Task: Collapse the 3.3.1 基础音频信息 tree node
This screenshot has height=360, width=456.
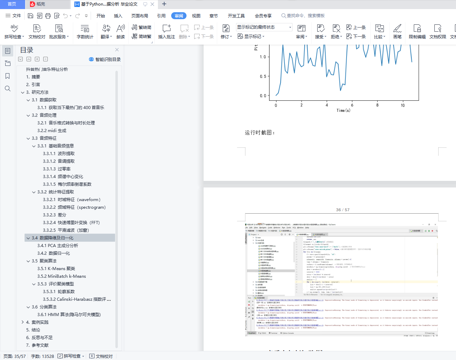Action: 34,146
